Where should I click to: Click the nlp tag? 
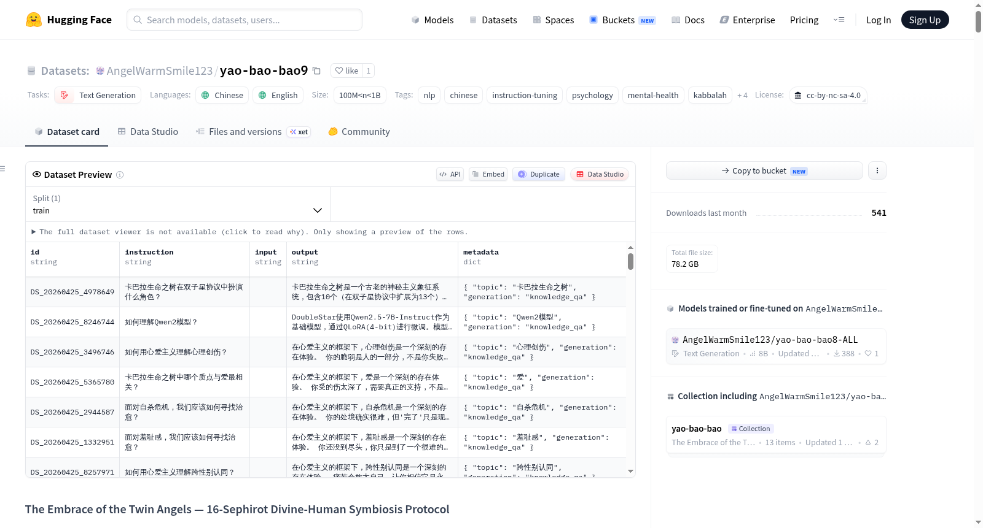click(x=429, y=95)
